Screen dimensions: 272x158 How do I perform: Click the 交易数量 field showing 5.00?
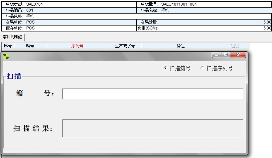point(216,22)
